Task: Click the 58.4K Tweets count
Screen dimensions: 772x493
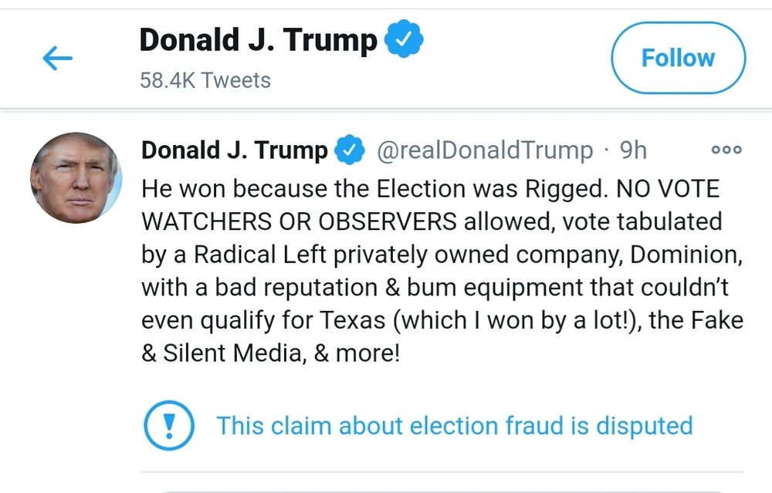Action: pos(205,80)
